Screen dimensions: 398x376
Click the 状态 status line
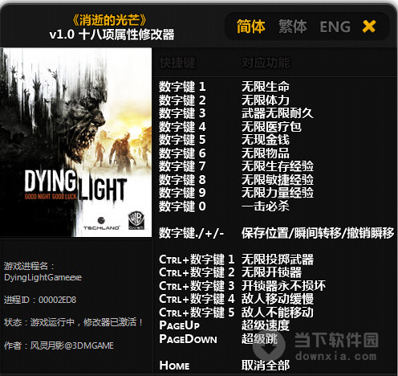pyautogui.click(x=73, y=322)
